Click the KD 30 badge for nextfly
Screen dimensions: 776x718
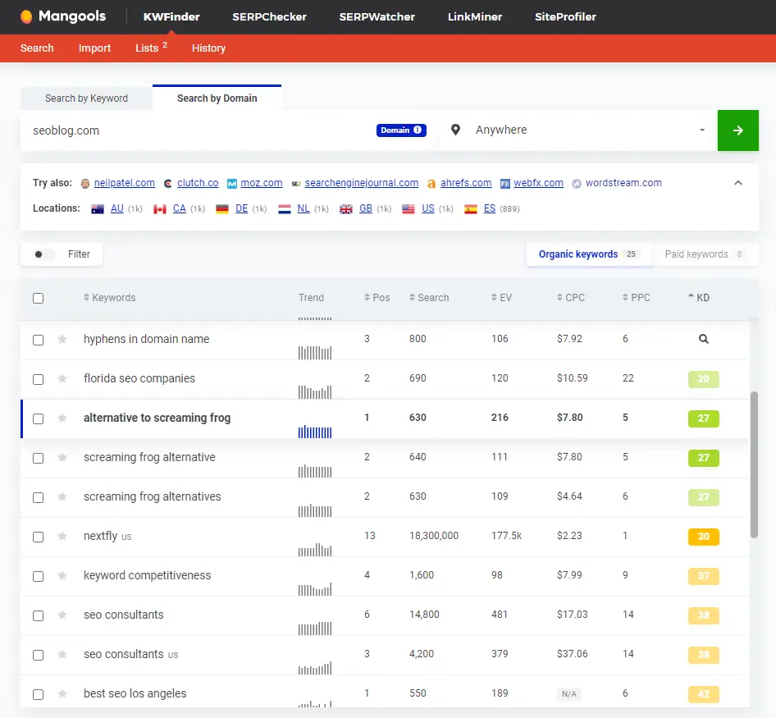pyautogui.click(x=703, y=537)
